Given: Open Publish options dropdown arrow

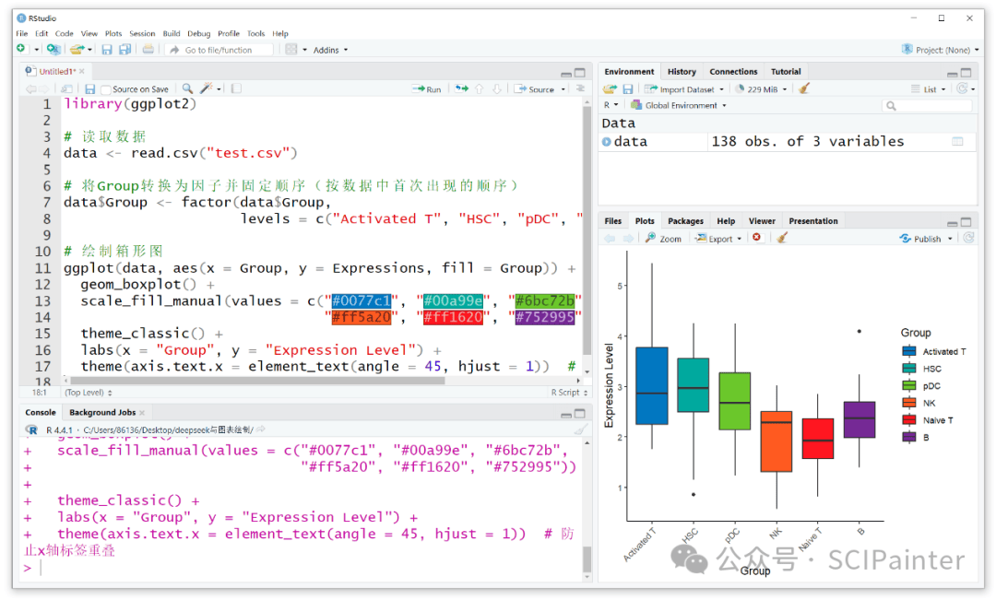Looking at the screenshot, I should [950, 239].
